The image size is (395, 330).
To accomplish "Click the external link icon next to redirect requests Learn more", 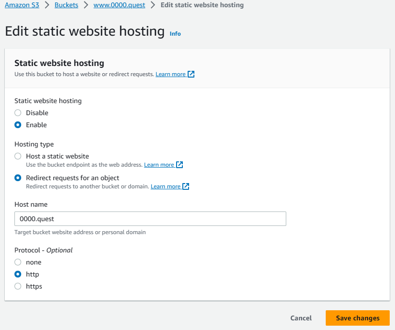I will (186, 186).
